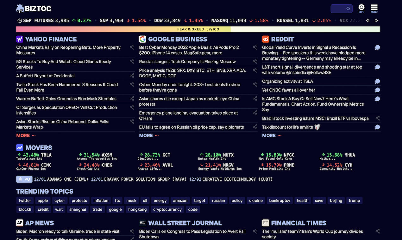Click the search field in the header
This screenshot has width=402, height=240.
point(342,9)
